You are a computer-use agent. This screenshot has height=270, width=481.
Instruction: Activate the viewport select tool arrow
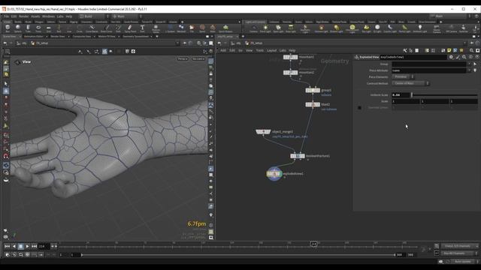(6, 83)
